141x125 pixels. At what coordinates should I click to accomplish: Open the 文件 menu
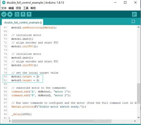pyautogui.click(x=4, y=8)
